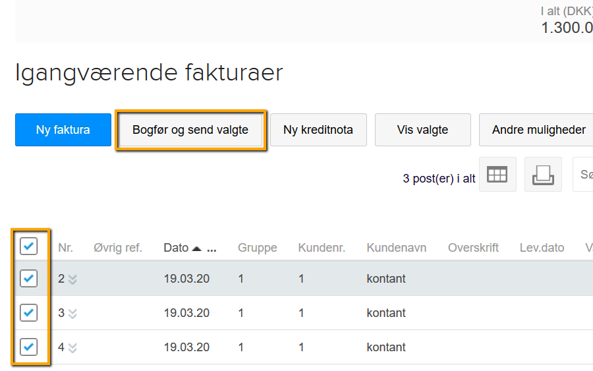Sort by the Nr. column header
This screenshot has height=371, width=593.
point(65,248)
